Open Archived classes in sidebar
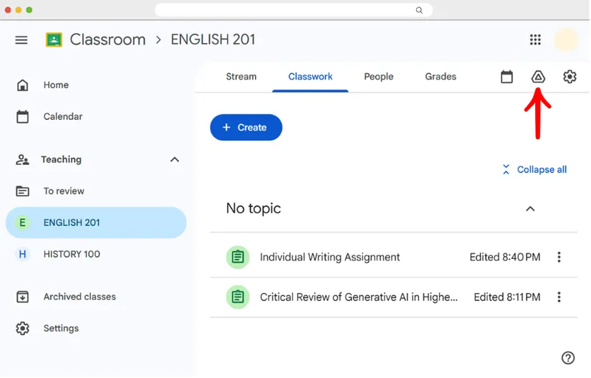 80,297
